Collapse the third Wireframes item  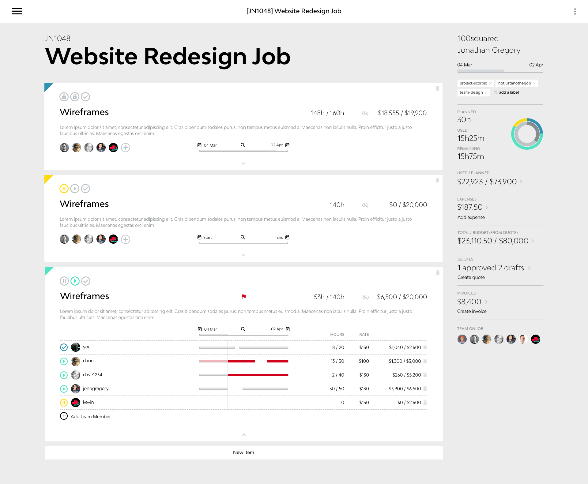[x=244, y=435]
